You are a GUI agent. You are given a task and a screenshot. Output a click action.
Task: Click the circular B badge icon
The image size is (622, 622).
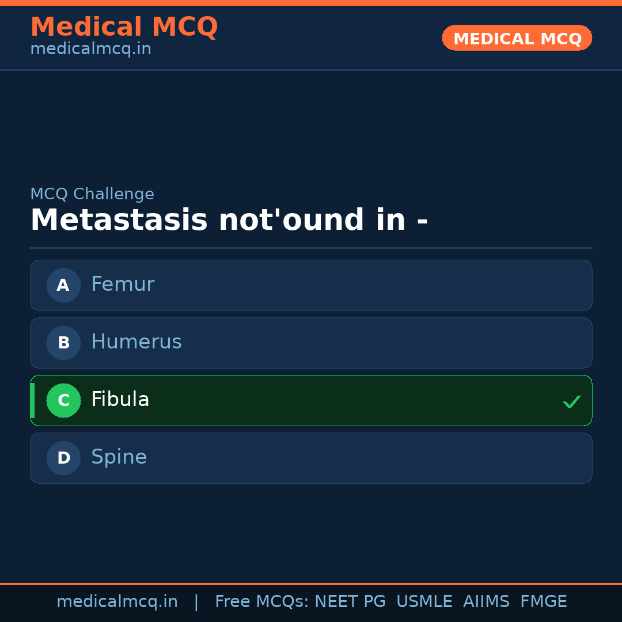point(63,343)
